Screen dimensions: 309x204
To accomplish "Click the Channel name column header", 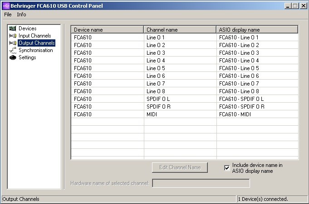I will (180, 30).
